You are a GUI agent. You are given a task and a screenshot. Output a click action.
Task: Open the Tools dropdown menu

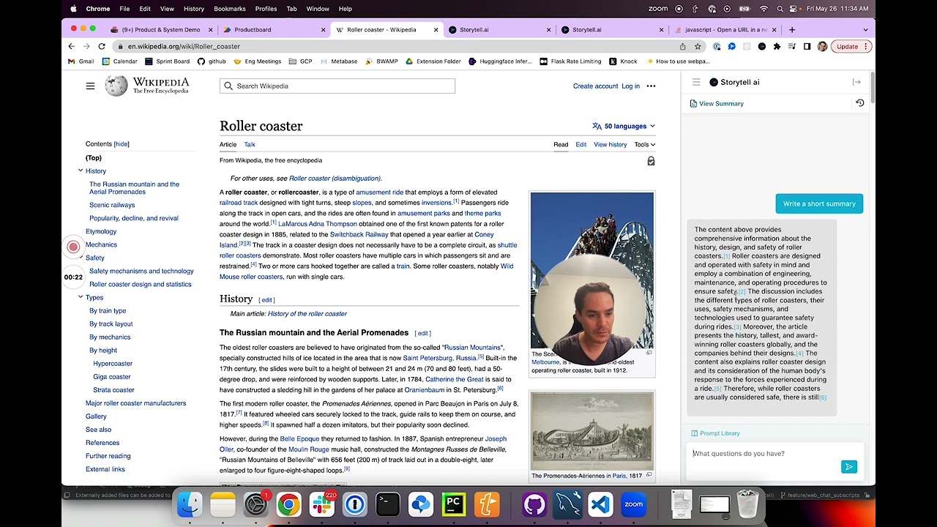pos(644,145)
